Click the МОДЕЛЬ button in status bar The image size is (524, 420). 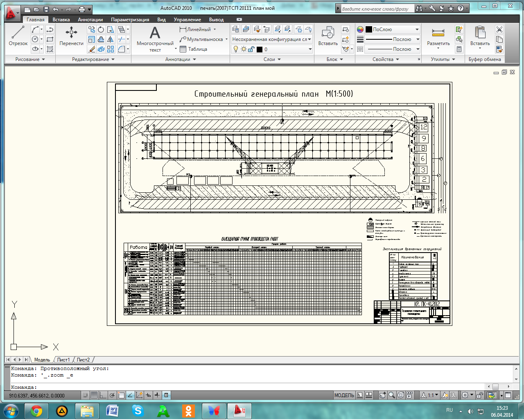tap(344, 395)
